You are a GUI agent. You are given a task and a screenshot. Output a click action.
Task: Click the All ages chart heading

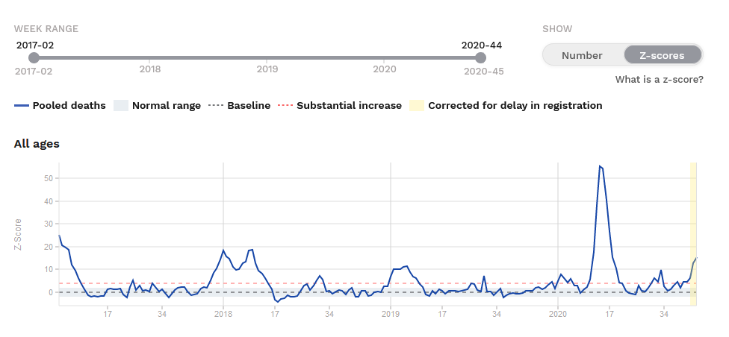click(x=37, y=144)
